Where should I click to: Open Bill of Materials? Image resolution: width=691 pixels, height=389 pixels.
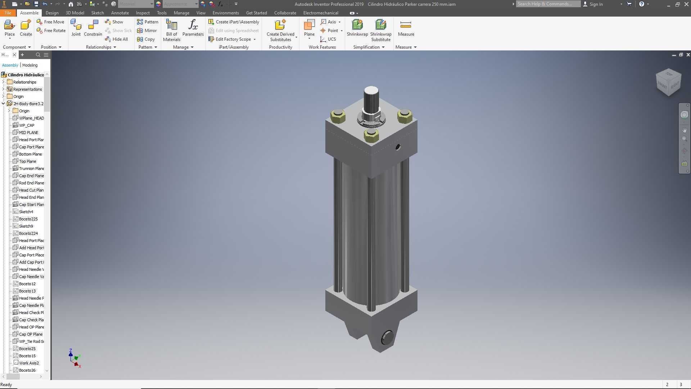coord(172,30)
